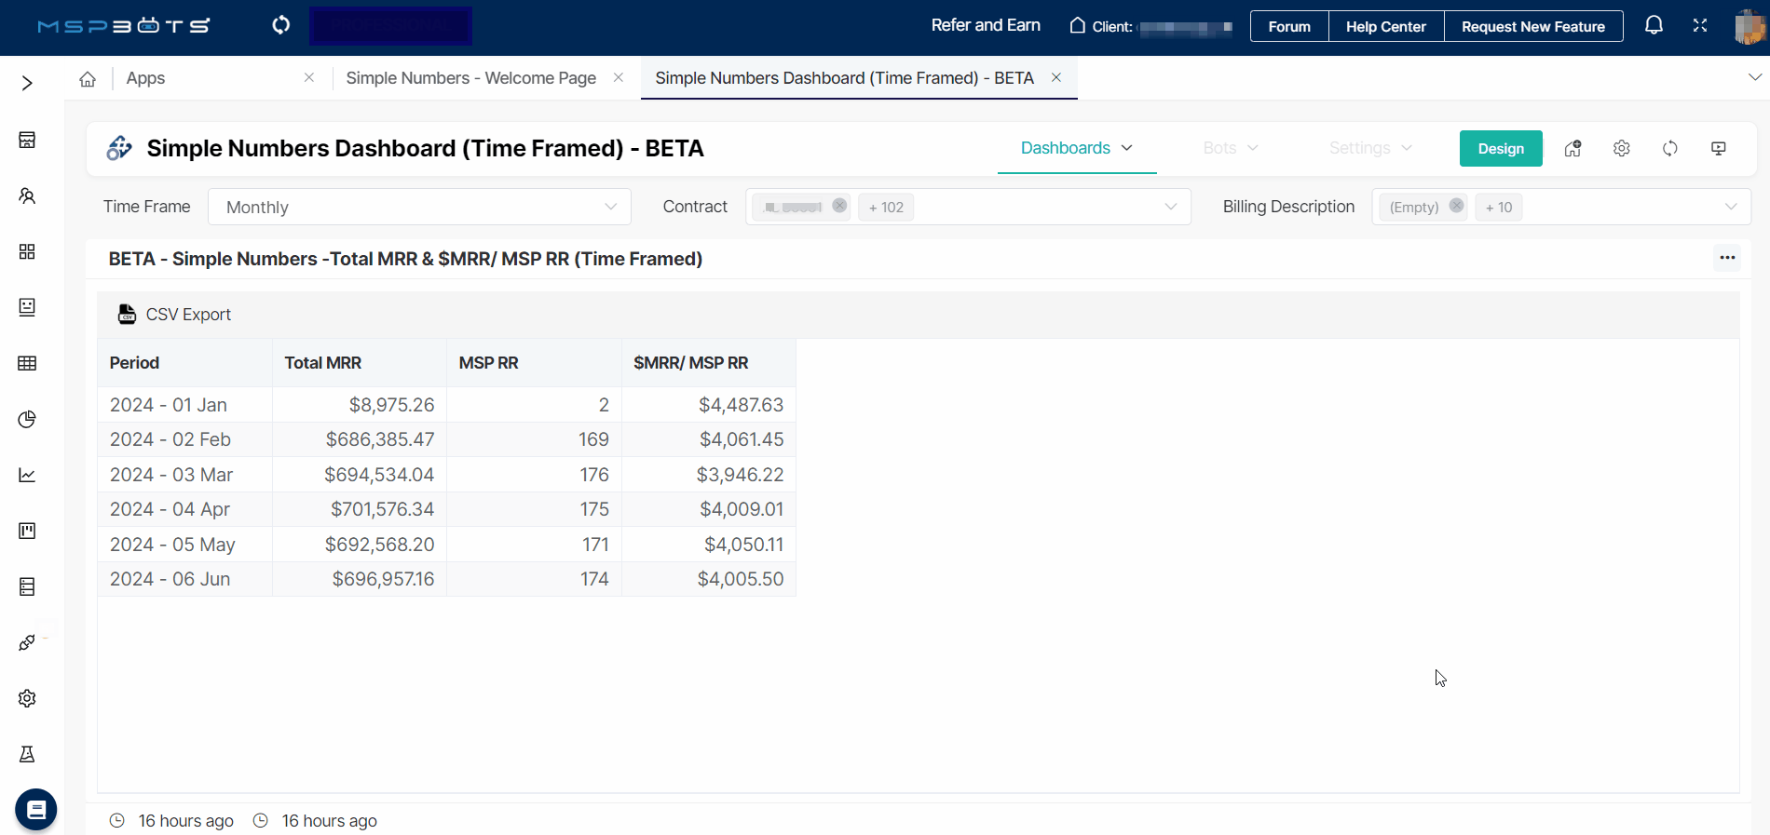This screenshot has width=1770, height=835.
Task: Click the fullscreen toggle icon in header
Action: (1700, 26)
